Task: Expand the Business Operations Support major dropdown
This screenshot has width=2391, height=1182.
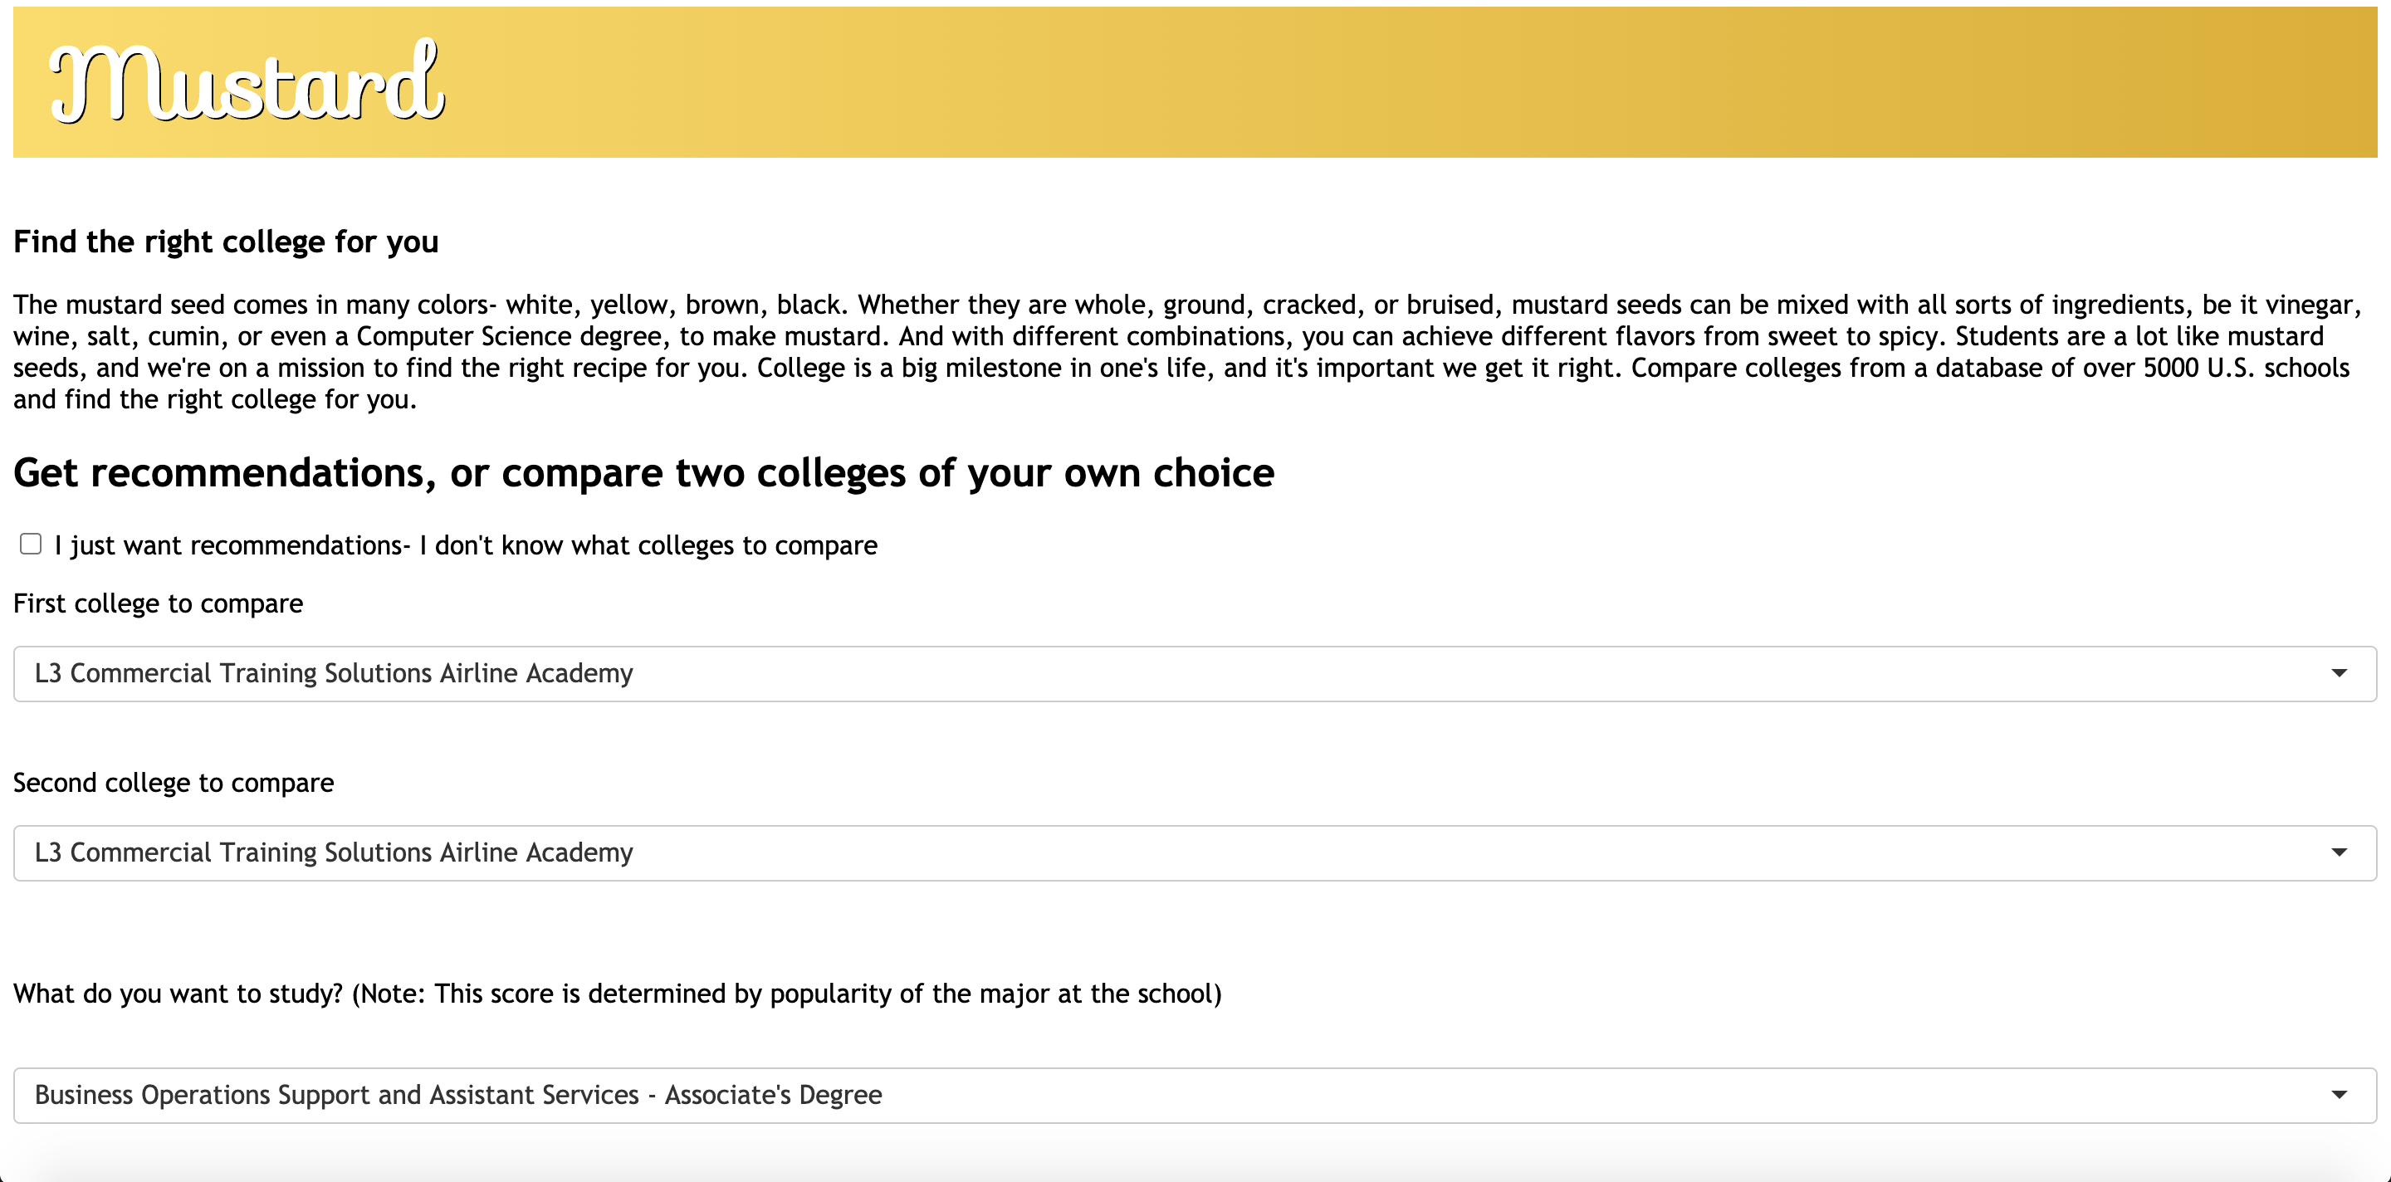Action: point(1194,1096)
